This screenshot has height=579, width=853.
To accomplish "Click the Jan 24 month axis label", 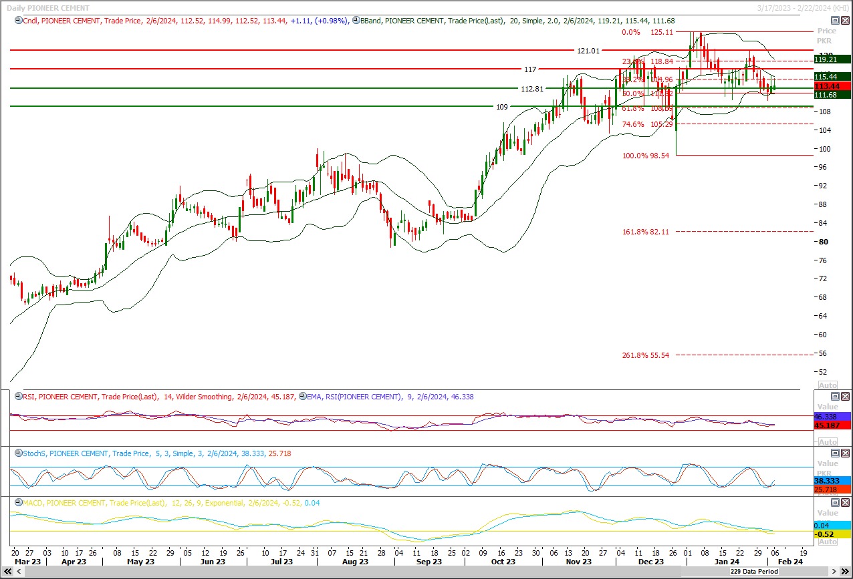I will (x=725, y=562).
